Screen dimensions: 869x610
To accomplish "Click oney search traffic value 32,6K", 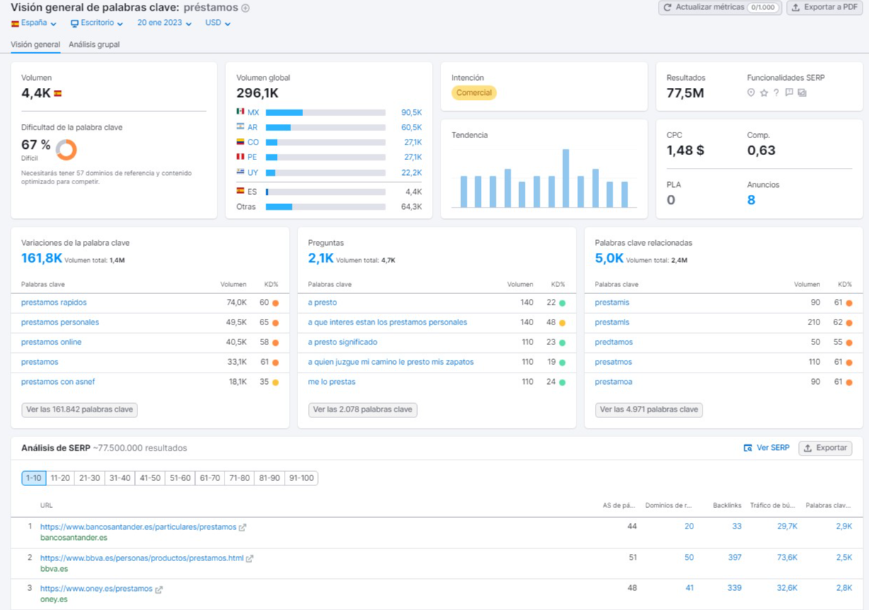I will (x=787, y=588).
